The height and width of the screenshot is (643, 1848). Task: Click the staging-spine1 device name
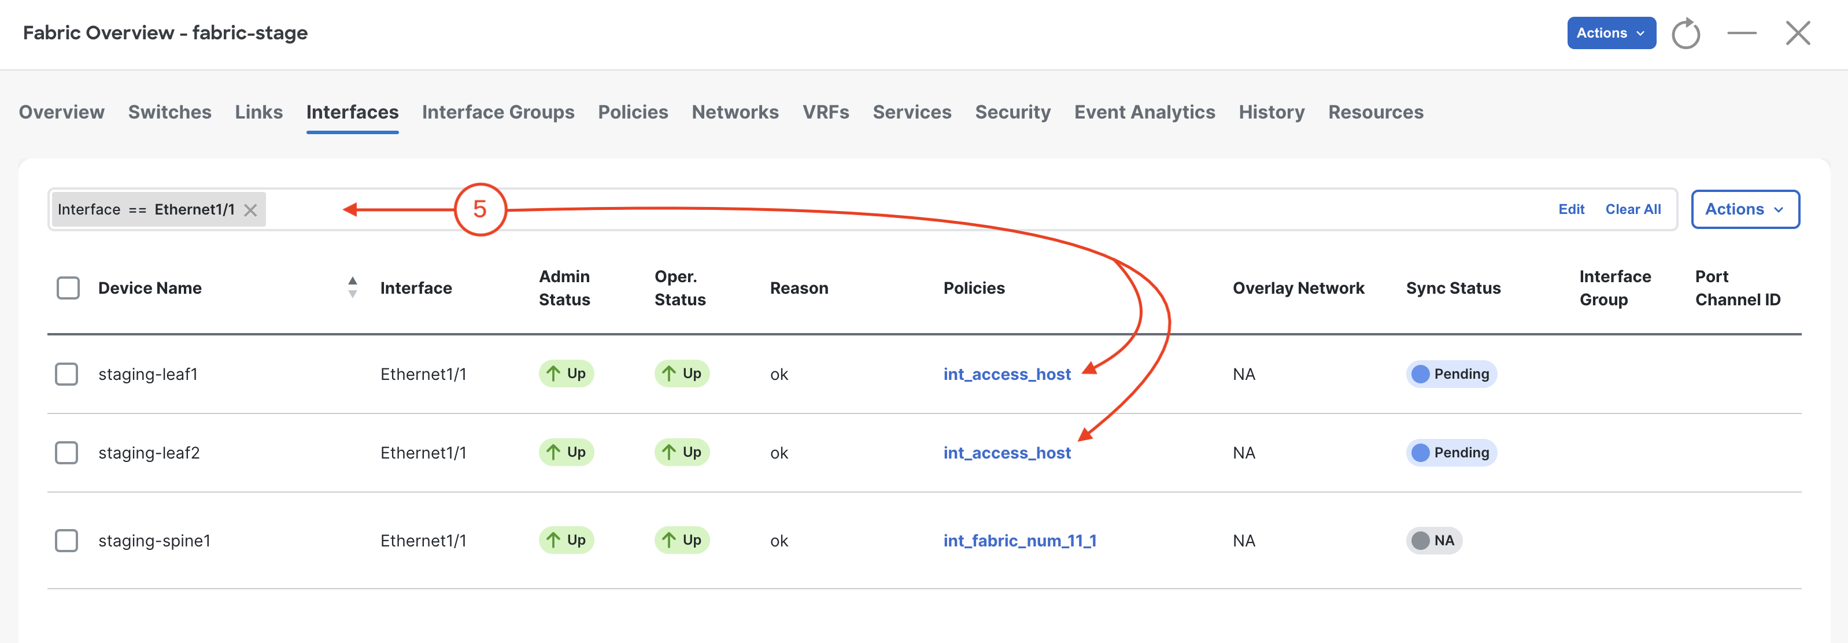[154, 541]
